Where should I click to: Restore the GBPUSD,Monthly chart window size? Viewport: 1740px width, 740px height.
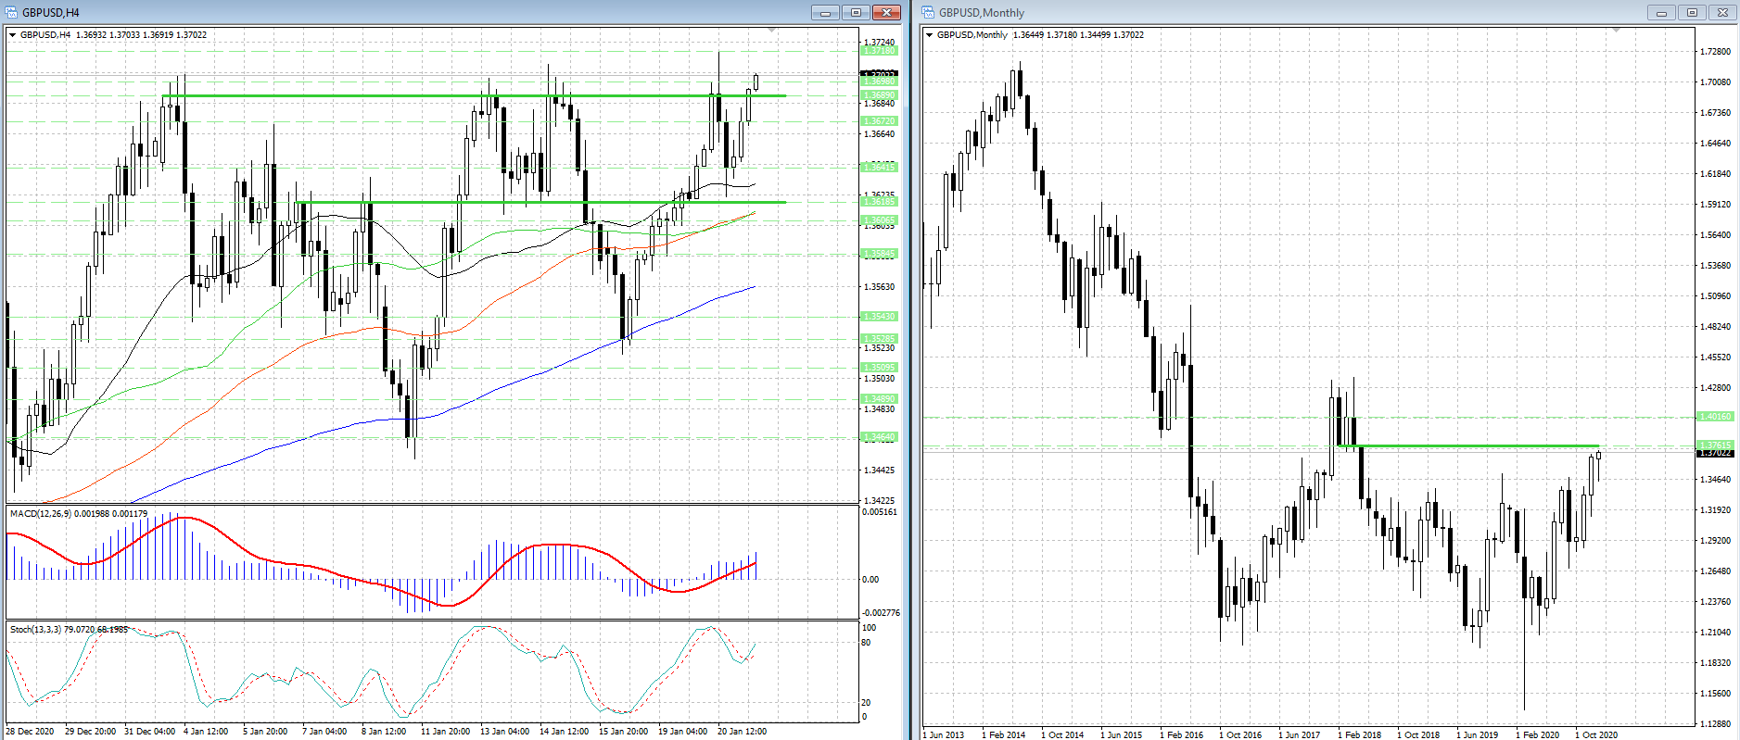[1692, 12]
